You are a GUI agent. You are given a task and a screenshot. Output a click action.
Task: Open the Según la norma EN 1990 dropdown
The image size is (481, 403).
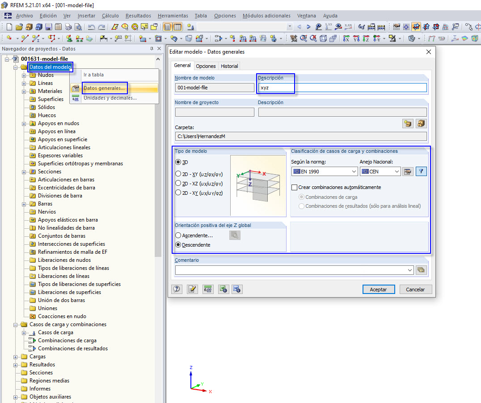325,172
